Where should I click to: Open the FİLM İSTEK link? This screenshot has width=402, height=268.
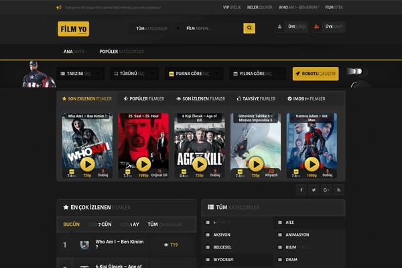point(334,7)
